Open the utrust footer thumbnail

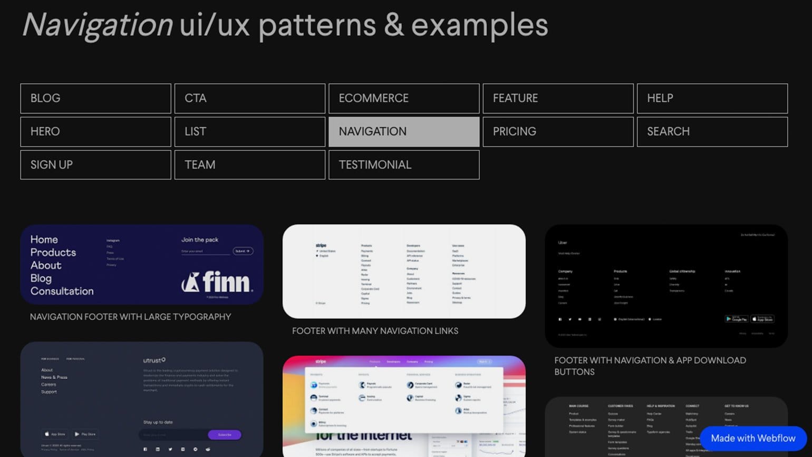pyautogui.click(x=142, y=399)
